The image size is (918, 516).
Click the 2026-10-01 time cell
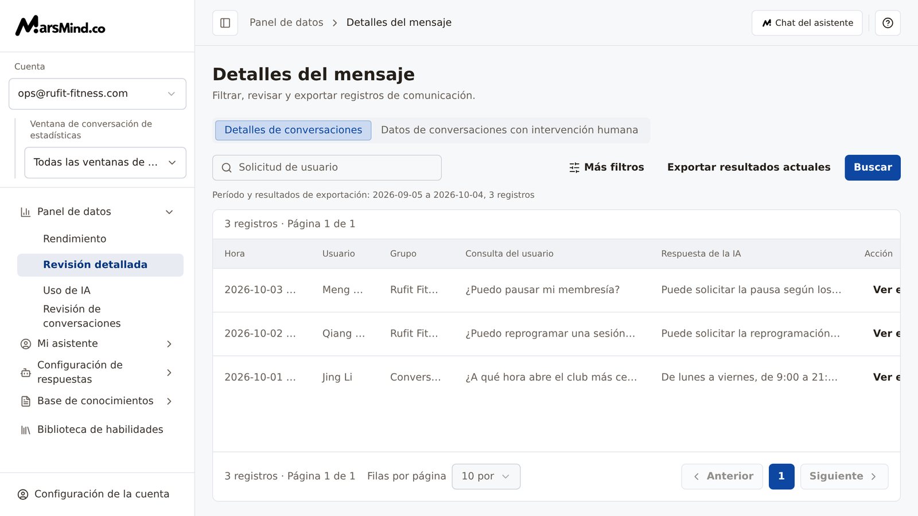pyautogui.click(x=260, y=377)
